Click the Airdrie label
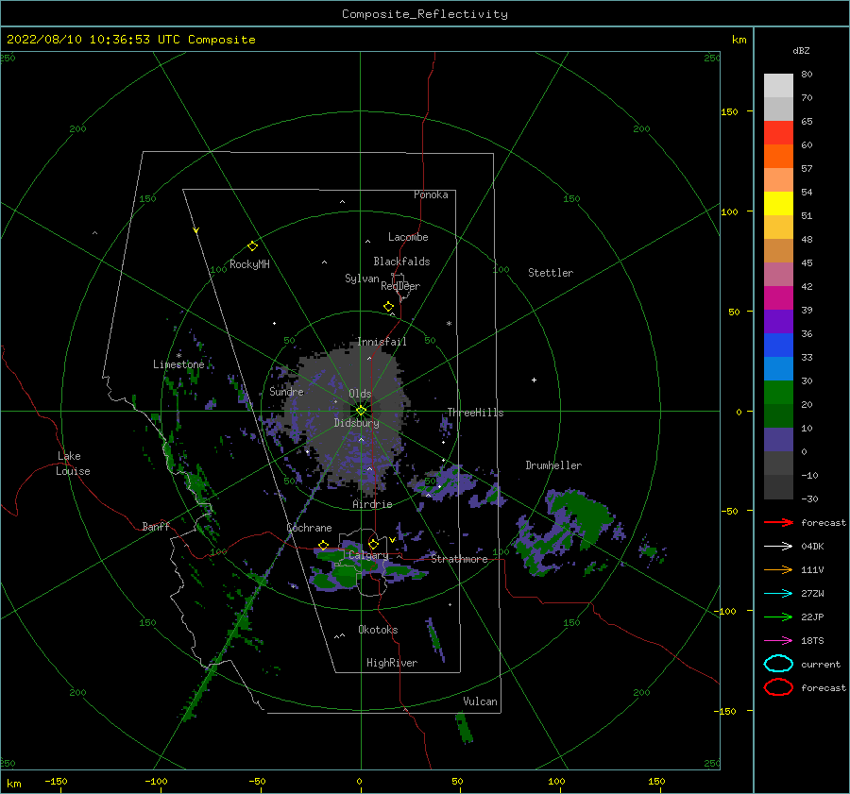This screenshot has height=794, width=850. [x=372, y=504]
